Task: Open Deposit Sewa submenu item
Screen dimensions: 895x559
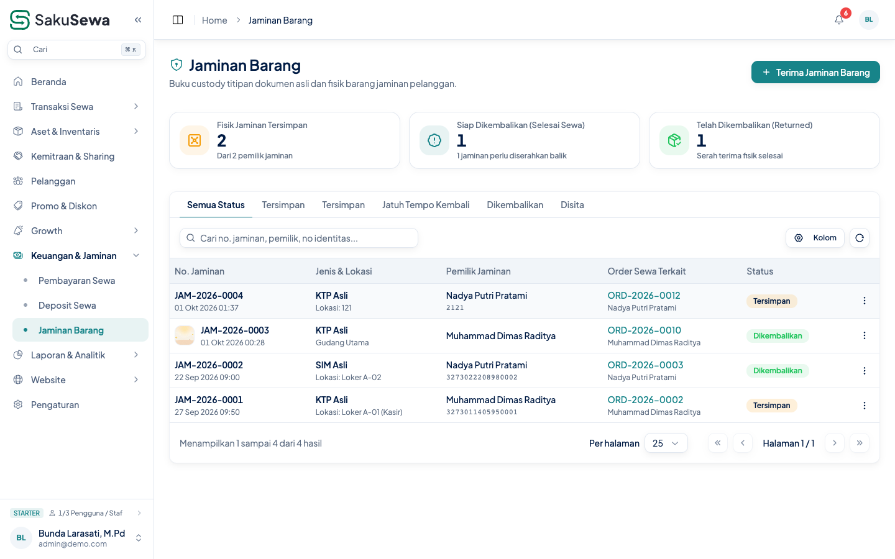Action: tap(80, 306)
